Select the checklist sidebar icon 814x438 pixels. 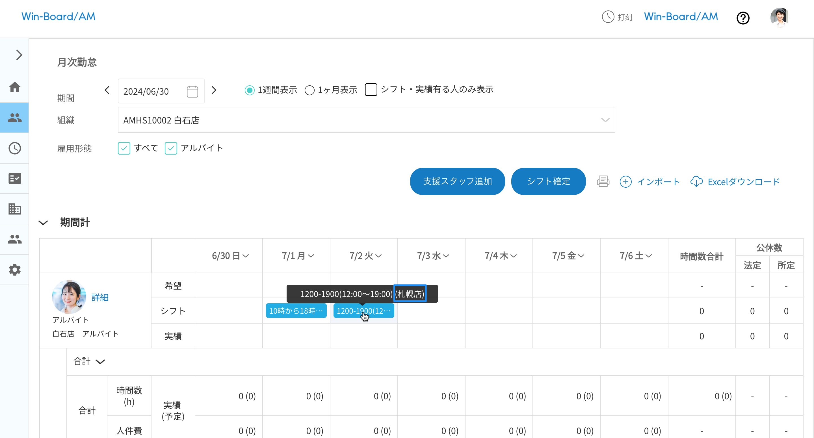14,178
